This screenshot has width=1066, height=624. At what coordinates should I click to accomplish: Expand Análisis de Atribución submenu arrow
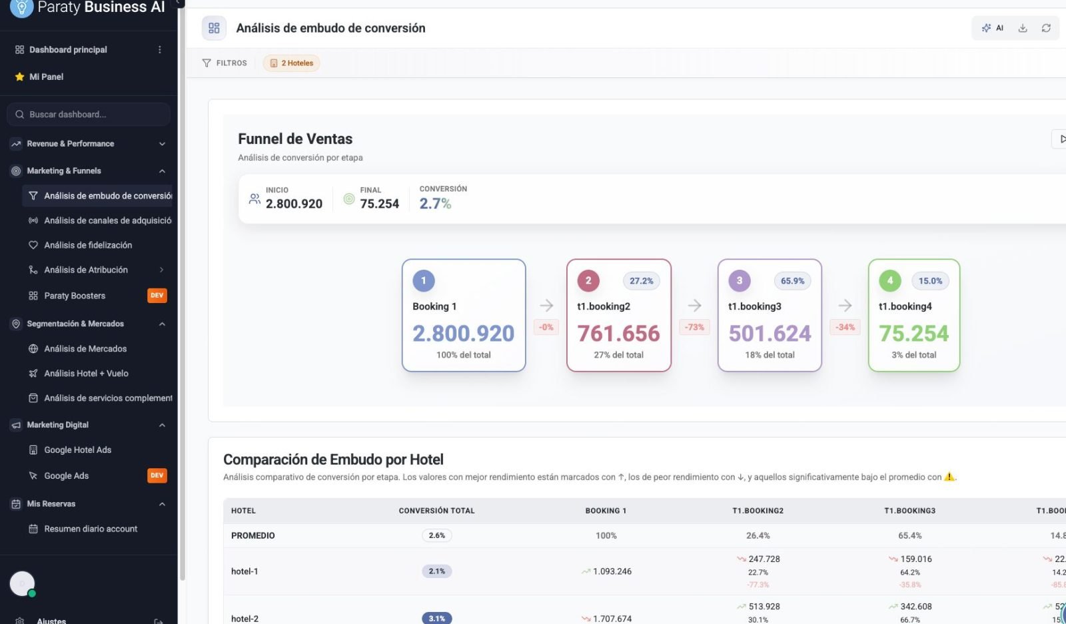pyautogui.click(x=162, y=270)
